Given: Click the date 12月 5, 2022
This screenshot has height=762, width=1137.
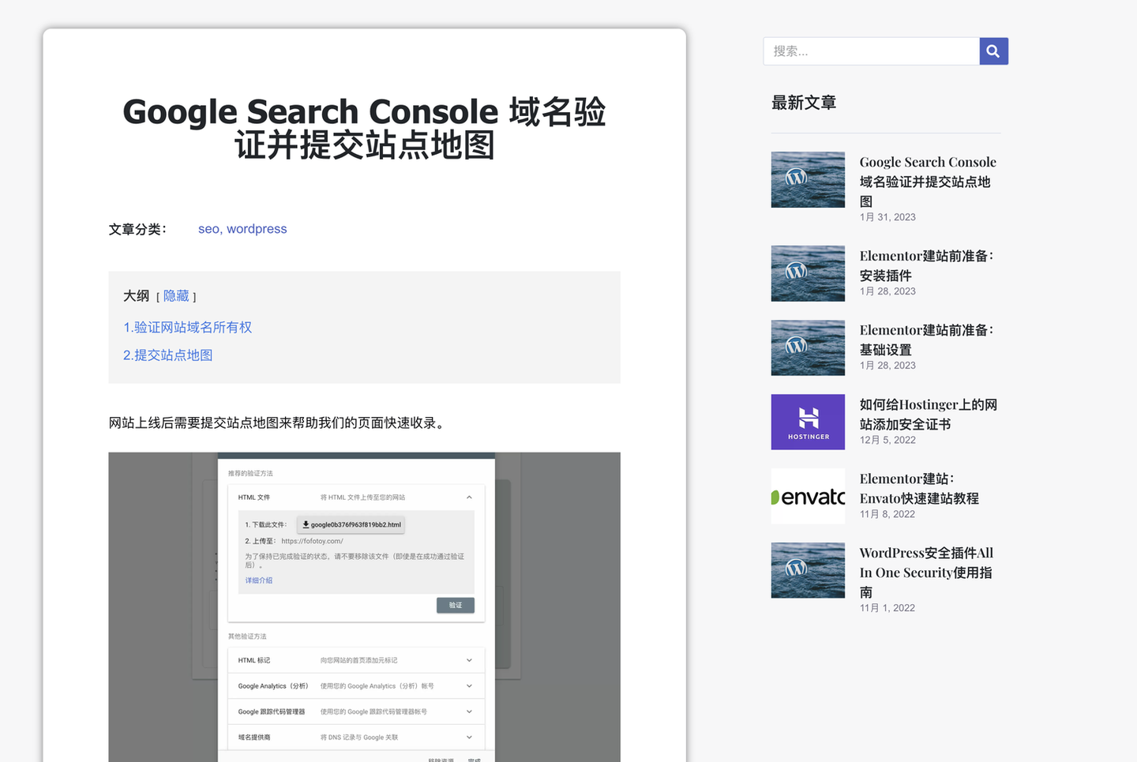Looking at the screenshot, I should [887, 441].
